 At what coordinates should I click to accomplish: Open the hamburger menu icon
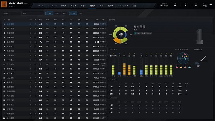pos(211,5)
